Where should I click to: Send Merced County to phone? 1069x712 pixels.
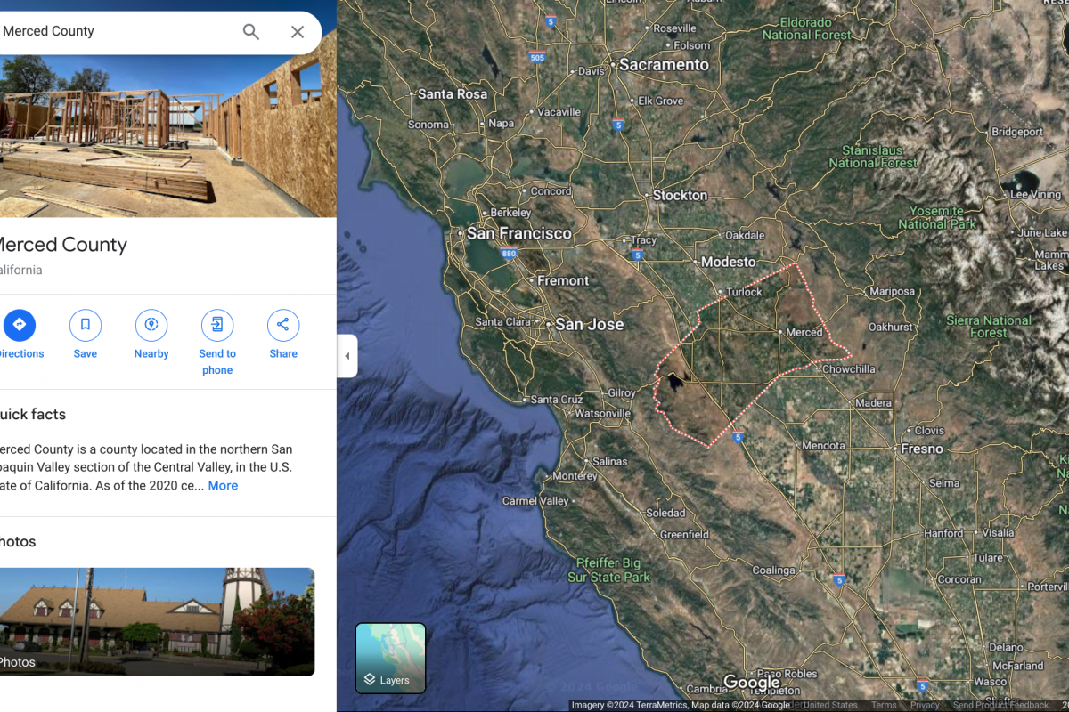(x=217, y=326)
